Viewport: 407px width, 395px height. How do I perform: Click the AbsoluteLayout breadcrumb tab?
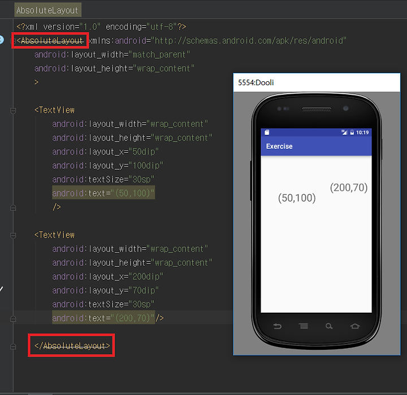coord(47,10)
